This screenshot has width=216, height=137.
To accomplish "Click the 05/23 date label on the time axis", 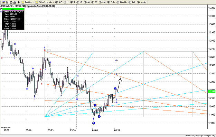I will click(x=50, y=130).
